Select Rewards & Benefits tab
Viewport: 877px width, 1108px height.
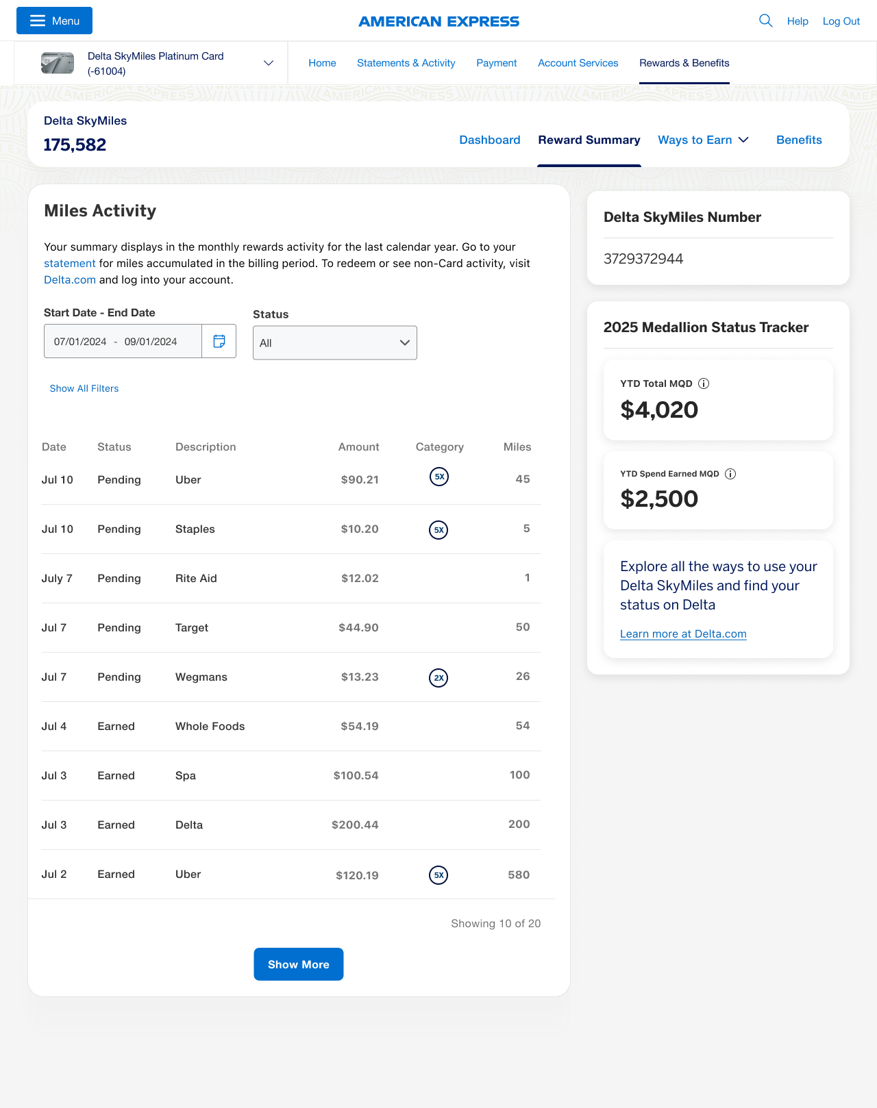click(x=684, y=63)
